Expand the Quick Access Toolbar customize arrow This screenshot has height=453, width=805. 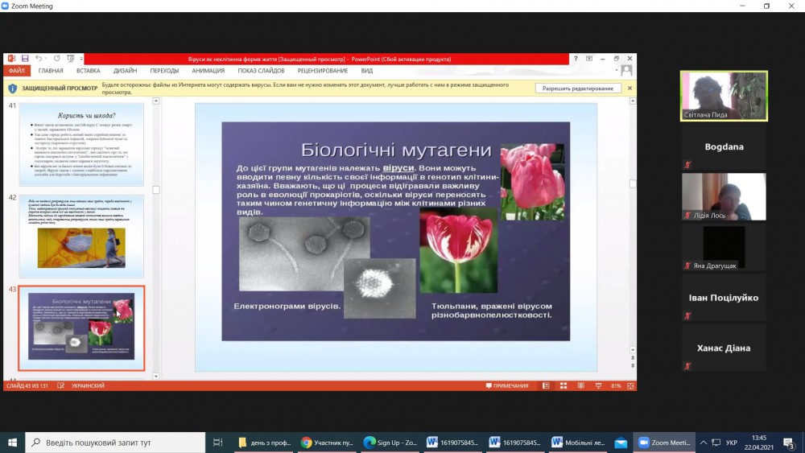(80, 59)
